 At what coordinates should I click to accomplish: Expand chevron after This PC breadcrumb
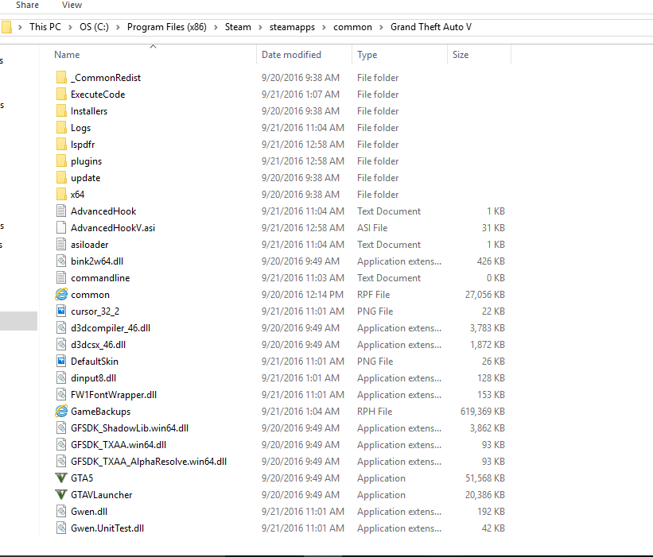[70, 28]
